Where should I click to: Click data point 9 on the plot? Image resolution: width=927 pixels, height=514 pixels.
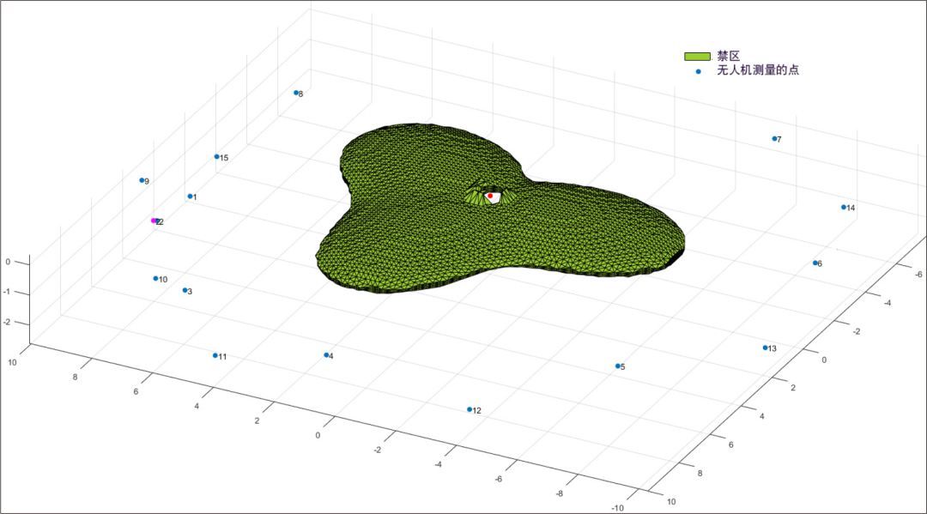pos(142,180)
